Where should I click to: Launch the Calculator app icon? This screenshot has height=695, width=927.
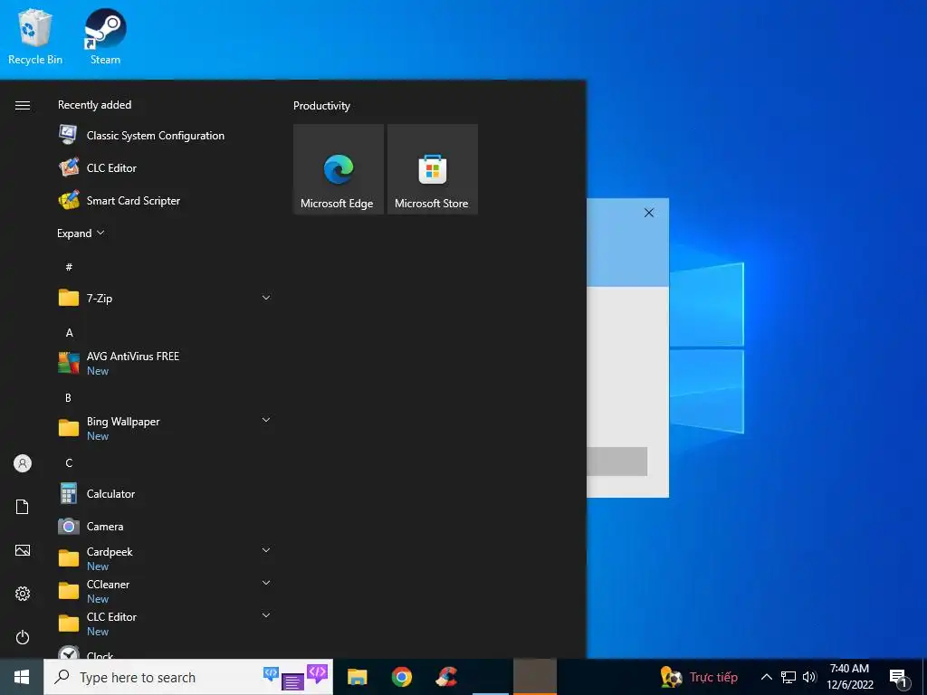click(69, 493)
